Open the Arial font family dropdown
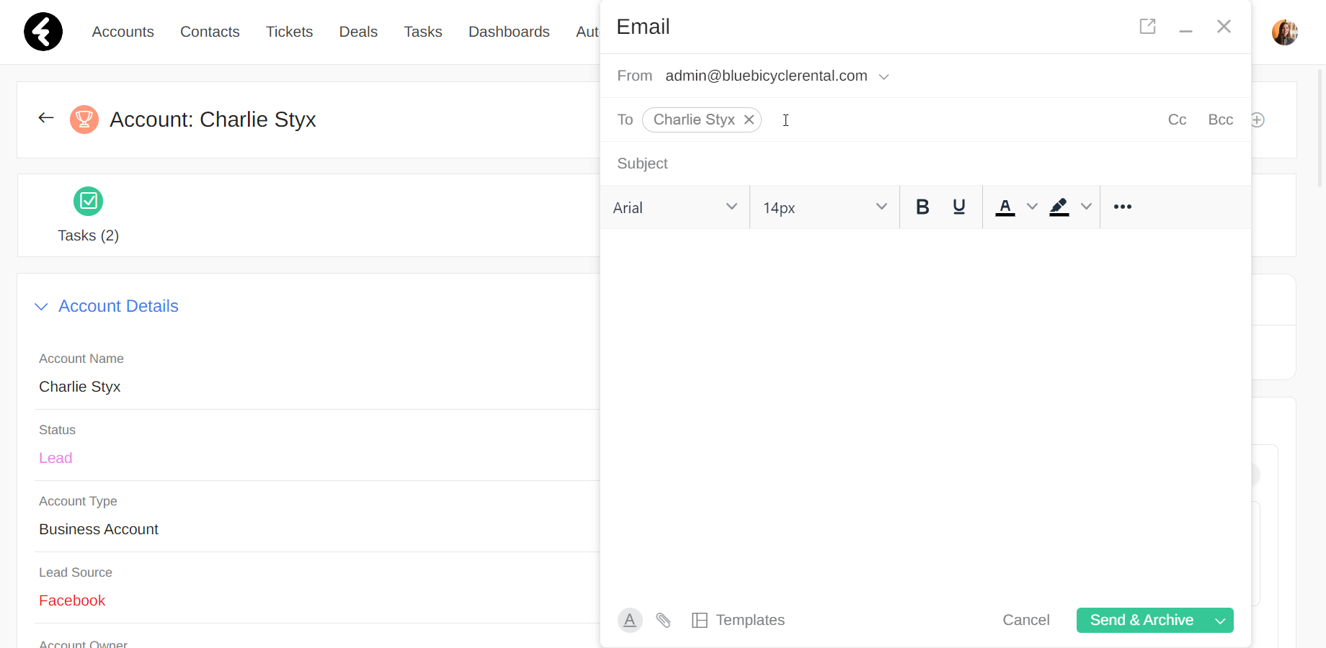 675,207
